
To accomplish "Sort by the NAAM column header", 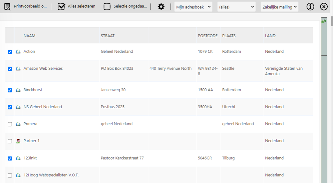I will [30, 36].
